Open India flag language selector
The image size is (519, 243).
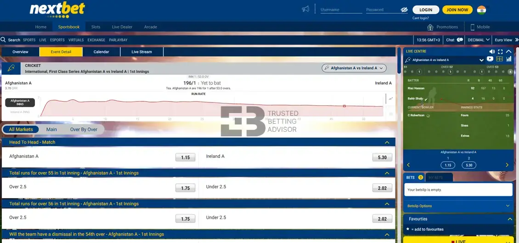tap(482, 10)
